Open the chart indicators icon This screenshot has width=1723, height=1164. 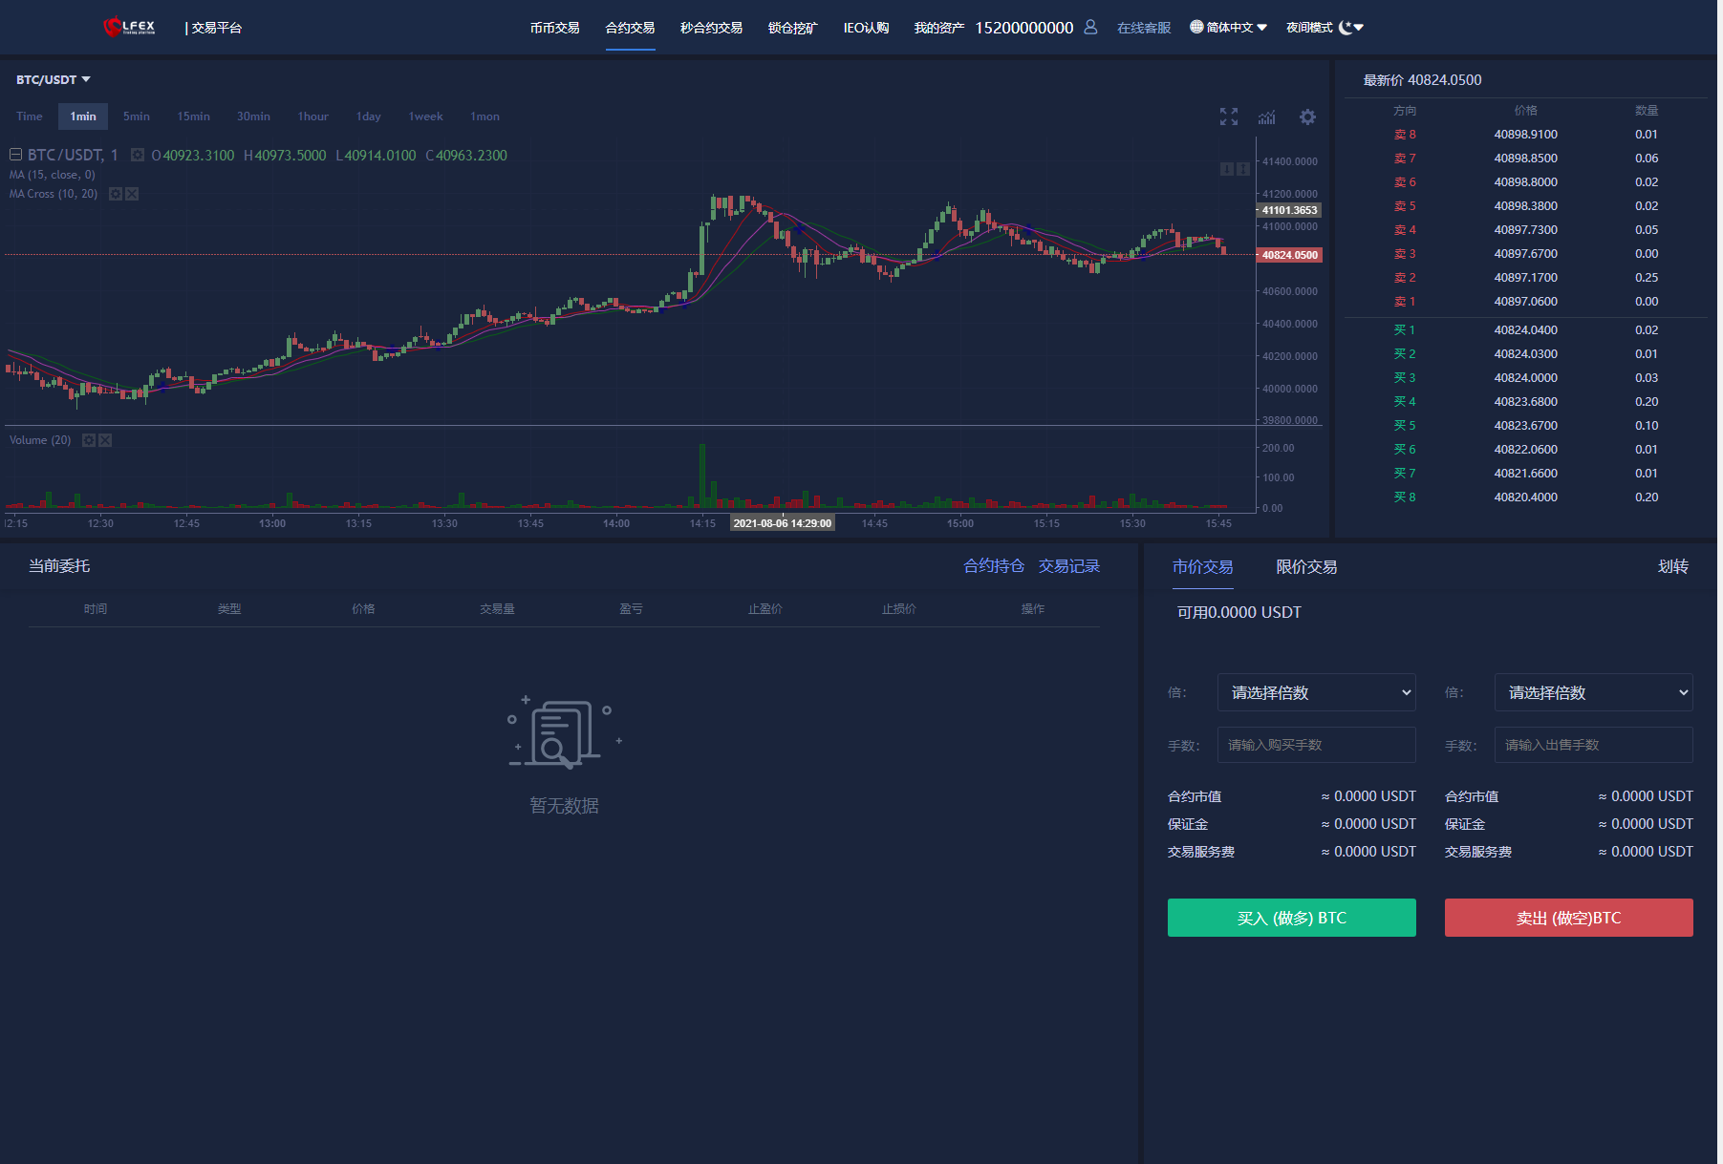(1267, 116)
